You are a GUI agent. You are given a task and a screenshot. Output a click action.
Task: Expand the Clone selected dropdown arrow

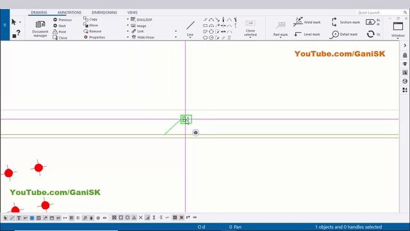[250, 38]
